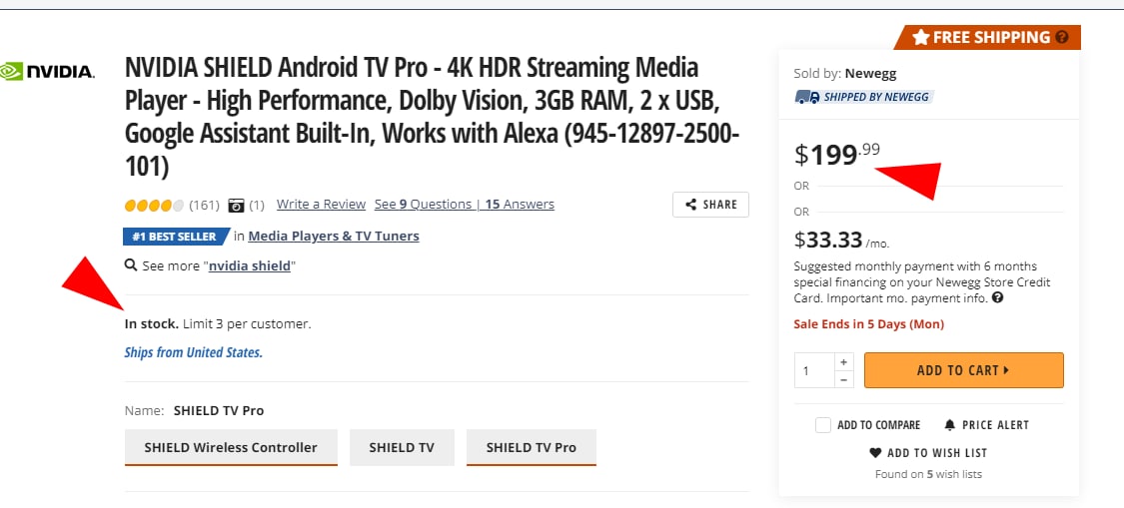
Task: Click the magnifier icon beside See more
Action: click(x=131, y=265)
